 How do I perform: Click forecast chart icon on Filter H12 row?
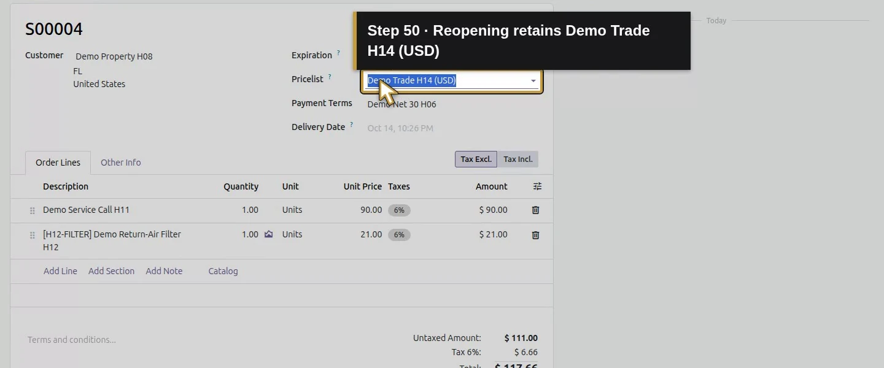tap(268, 234)
